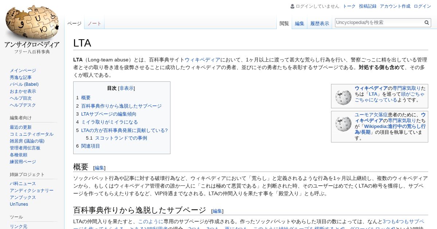This screenshot has width=437, height=229.
Task: Open 管理者用伝言板 link
Action: tap(25, 148)
